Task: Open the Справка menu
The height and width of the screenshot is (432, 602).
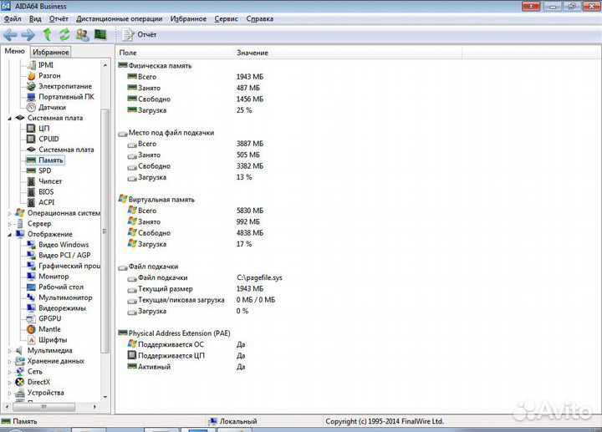Action: click(259, 18)
